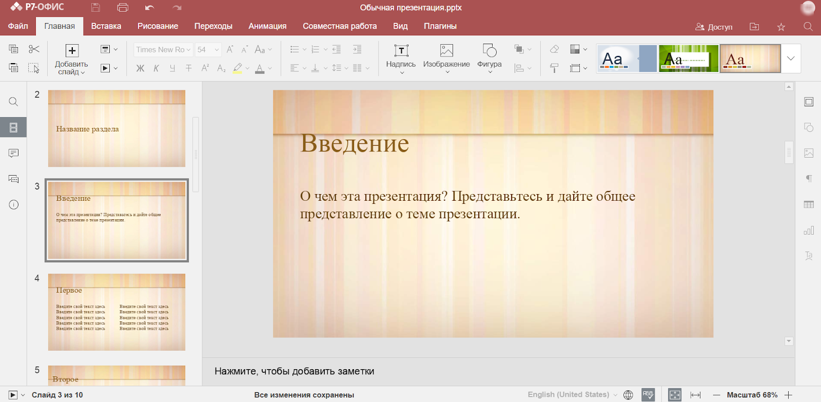Toggle superscript formatting
This screenshot has width=821, height=402.
click(x=205, y=68)
